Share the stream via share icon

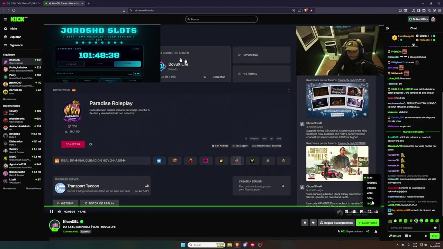click(368, 231)
